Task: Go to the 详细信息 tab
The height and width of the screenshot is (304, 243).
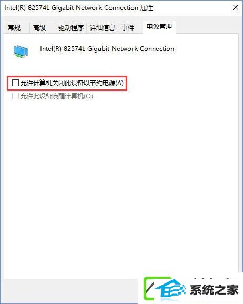Action: pyautogui.click(x=102, y=27)
